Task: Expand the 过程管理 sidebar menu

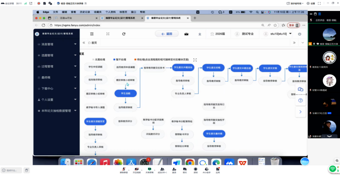Action: (56, 66)
